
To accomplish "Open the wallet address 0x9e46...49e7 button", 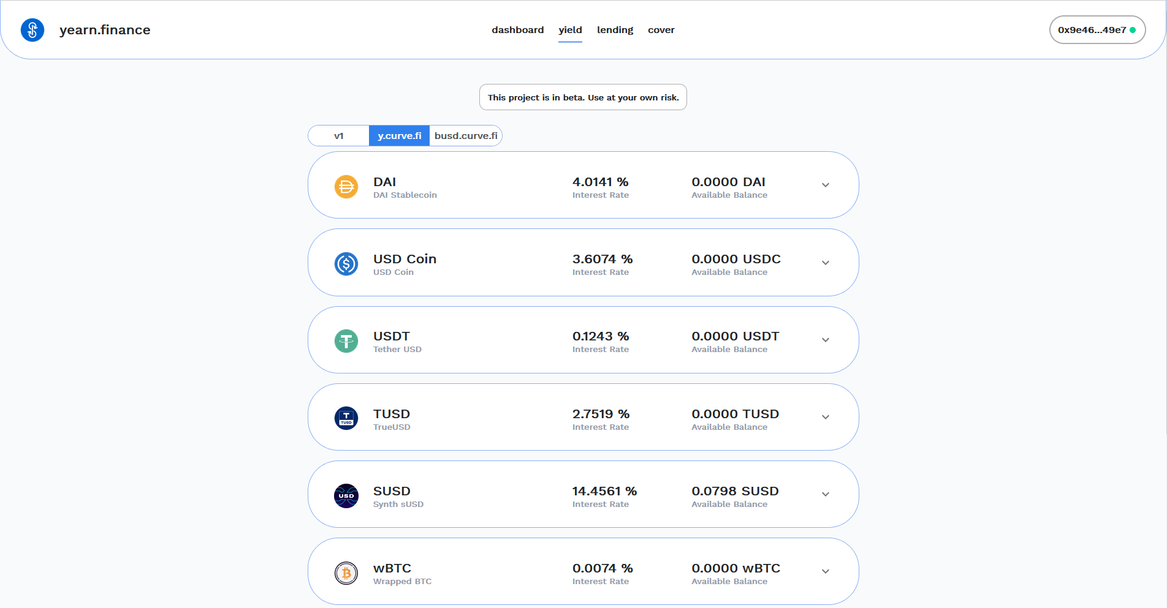I will [1097, 30].
